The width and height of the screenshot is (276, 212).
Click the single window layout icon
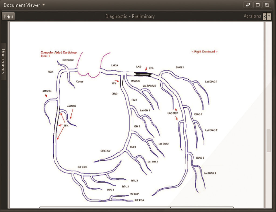(x=257, y=5)
